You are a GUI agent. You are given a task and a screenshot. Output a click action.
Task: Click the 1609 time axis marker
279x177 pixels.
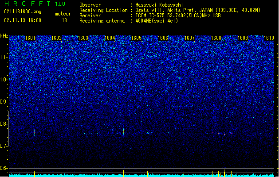(243, 38)
